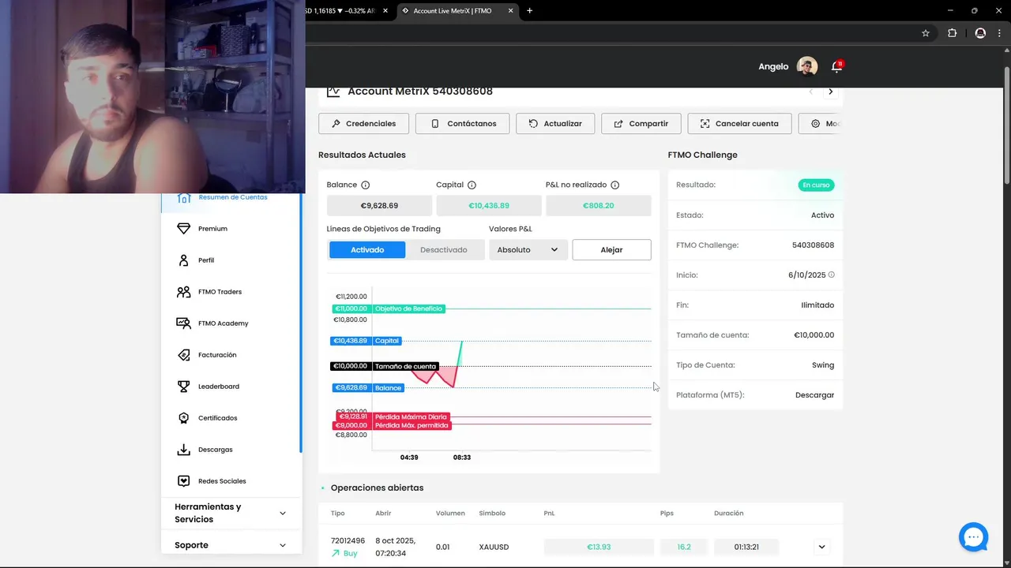Open the browser extensions icon
The image size is (1011, 568).
coord(952,33)
